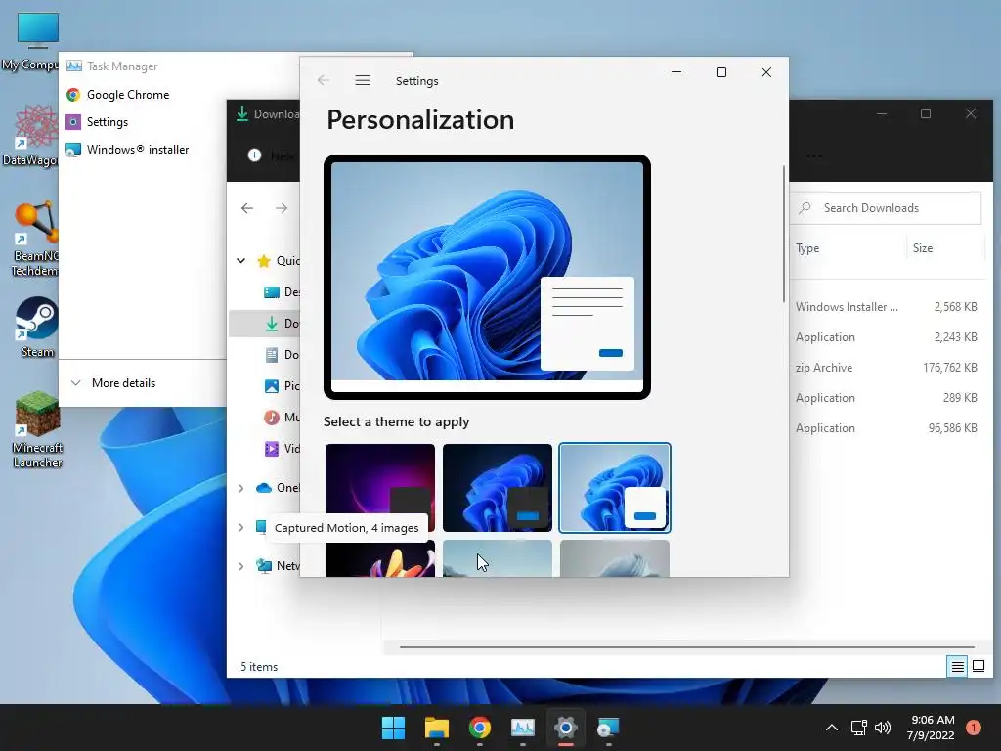The height and width of the screenshot is (751, 1001).
Task: Apply the Windows dark bloom theme
Action: (x=498, y=487)
